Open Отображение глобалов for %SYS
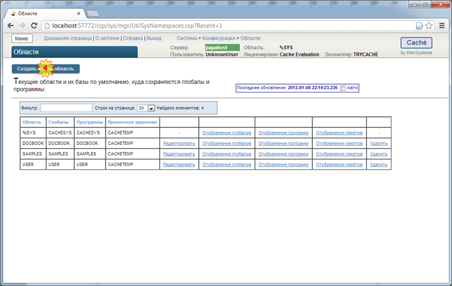This screenshot has width=452, height=286. pos(226,133)
